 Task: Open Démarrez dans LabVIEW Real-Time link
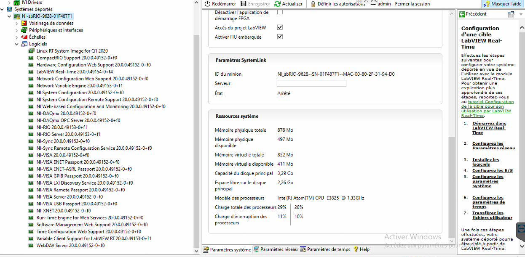pos(489,128)
